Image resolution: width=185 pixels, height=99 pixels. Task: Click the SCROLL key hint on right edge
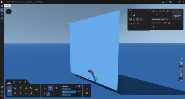click(x=181, y=80)
